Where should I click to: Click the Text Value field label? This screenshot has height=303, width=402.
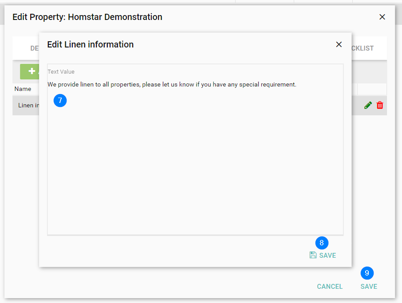[x=61, y=71]
